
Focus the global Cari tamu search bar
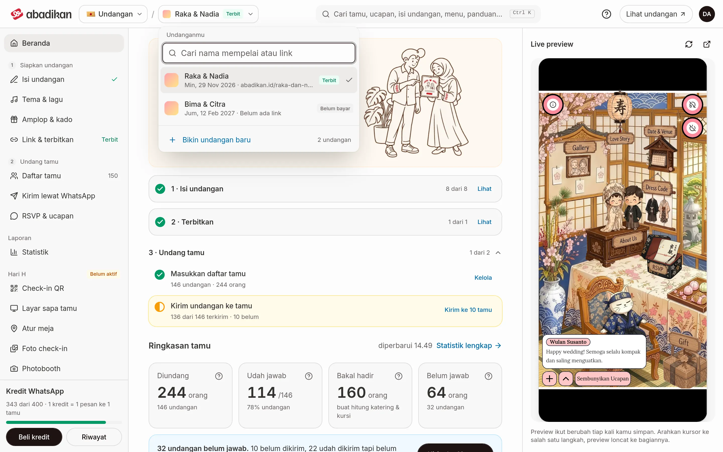click(x=428, y=14)
